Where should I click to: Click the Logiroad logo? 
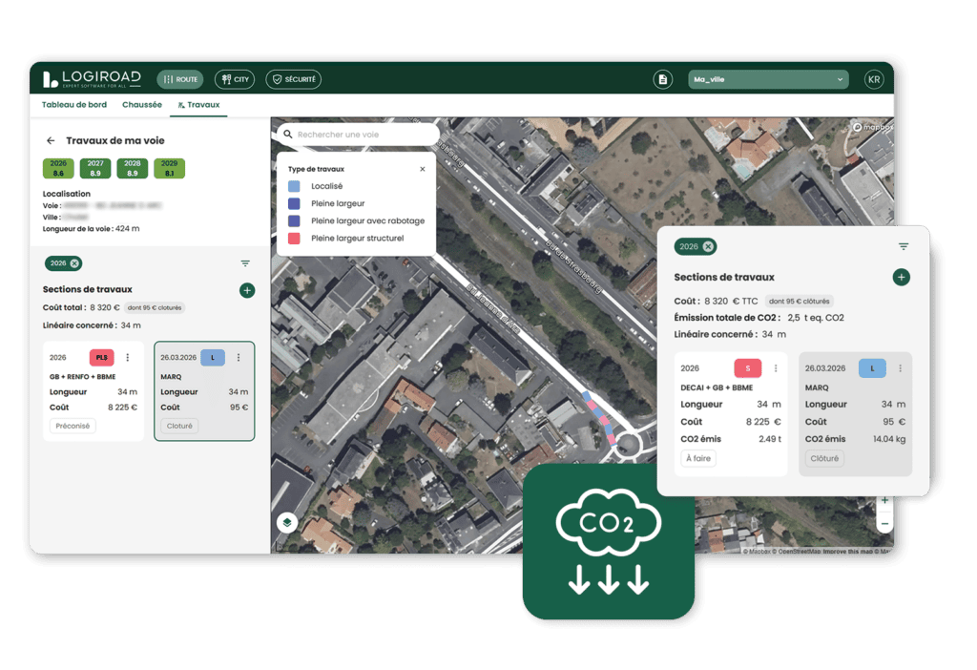pos(92,79)
